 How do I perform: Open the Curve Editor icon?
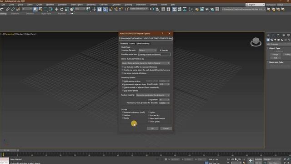[180, 9]
